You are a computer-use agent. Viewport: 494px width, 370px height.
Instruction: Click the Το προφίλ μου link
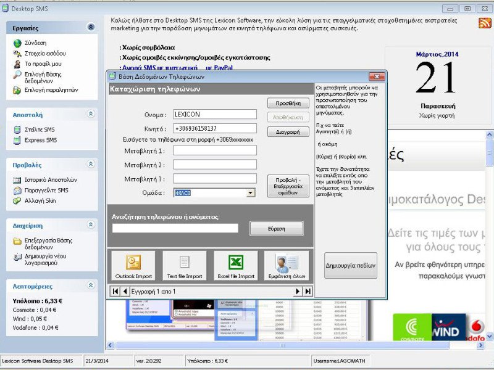point(43,64)
